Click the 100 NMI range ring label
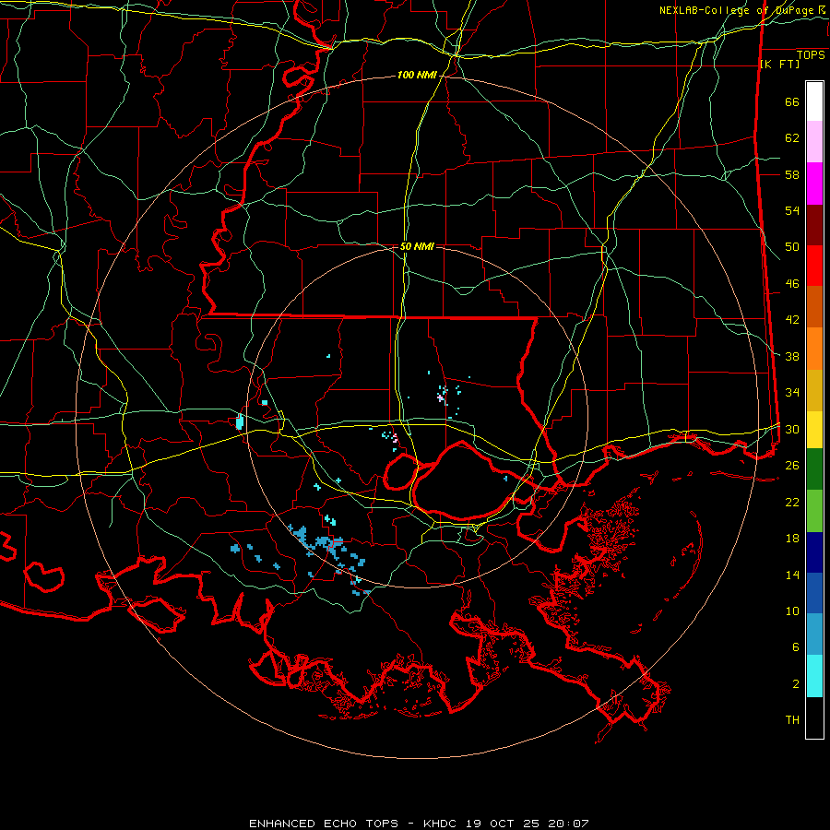Image resolution: width=830 pixels, height=830 pixels. (x=417, y=76)
